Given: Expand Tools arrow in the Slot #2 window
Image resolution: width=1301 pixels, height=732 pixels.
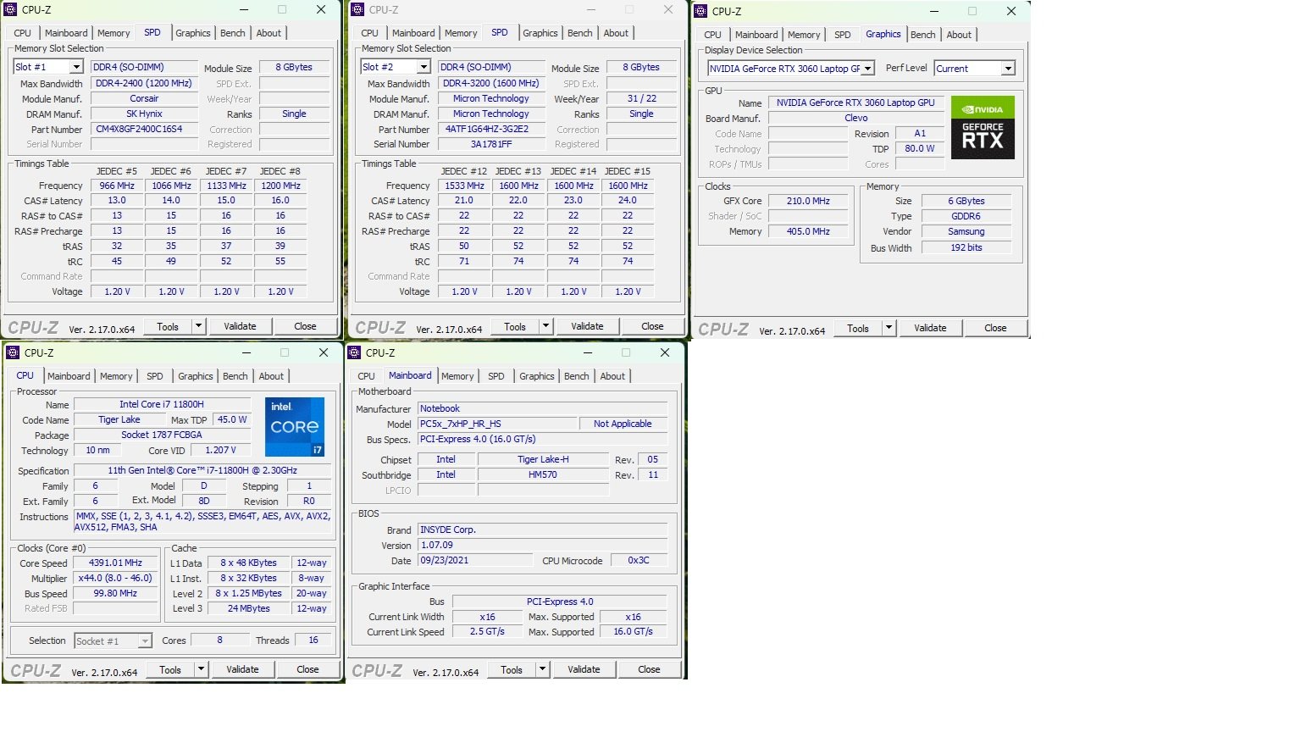Looking at the screenshot, I should click(545, 326).
